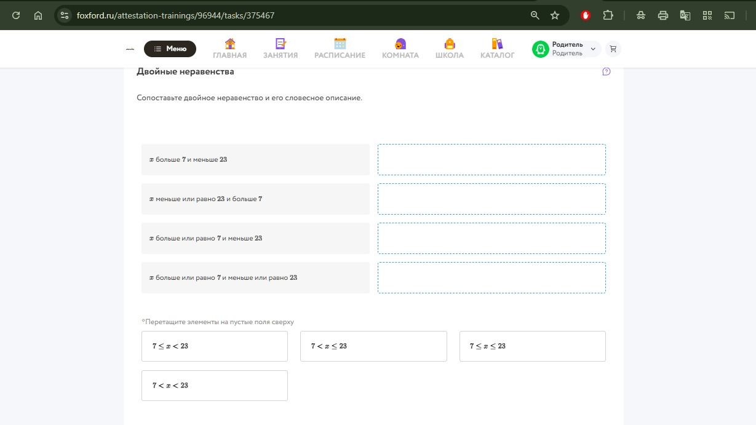
Task: Click the green Родитель profile avatar
Action: (540, 49)
